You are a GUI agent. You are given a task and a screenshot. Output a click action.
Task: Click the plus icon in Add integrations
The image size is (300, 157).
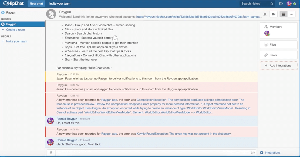pos(266,65)
